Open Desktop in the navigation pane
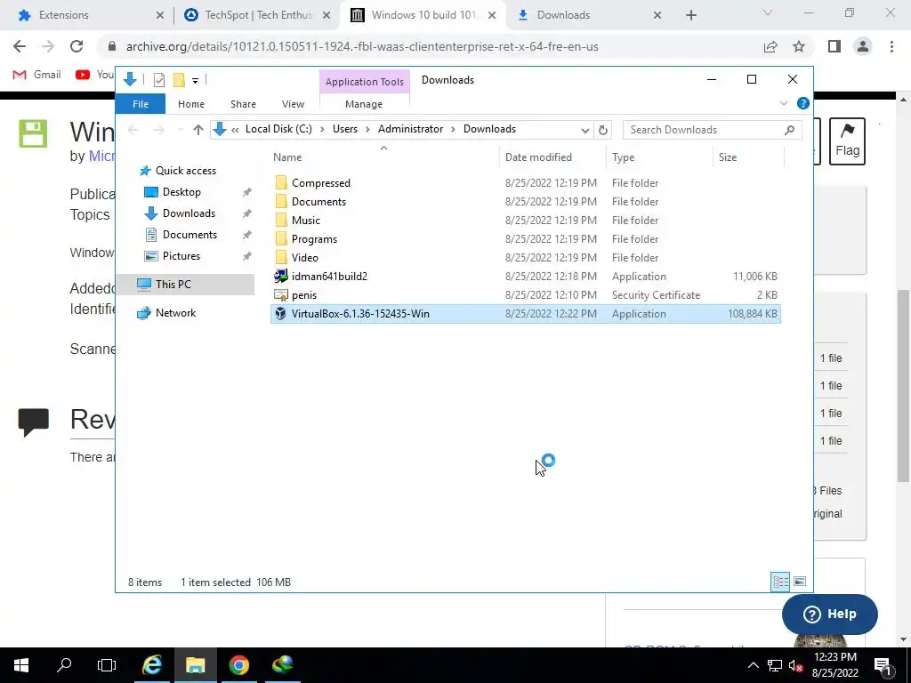 pos(181,192)
